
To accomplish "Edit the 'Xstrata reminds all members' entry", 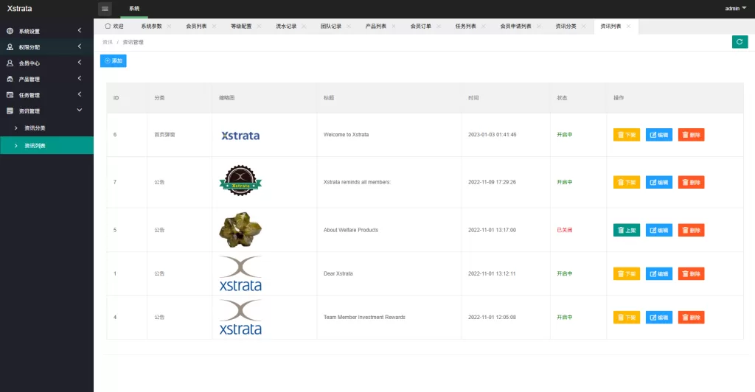I will tap(659, 182).
